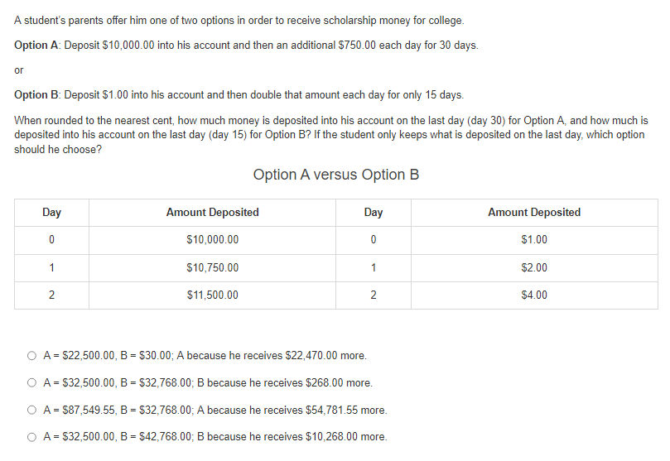
Task: Click the $1.00 cell in the table
Action: tap(534, 240)
